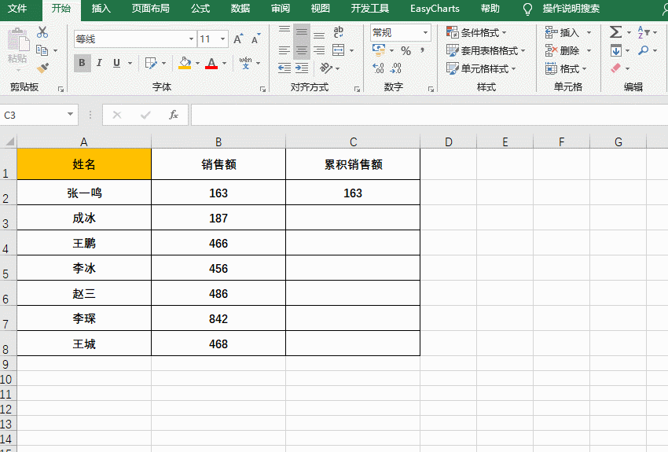Viewport: 668px width, 452px height.
Task: Open the 常规 number format dropdown
Action: pos(425,32)
